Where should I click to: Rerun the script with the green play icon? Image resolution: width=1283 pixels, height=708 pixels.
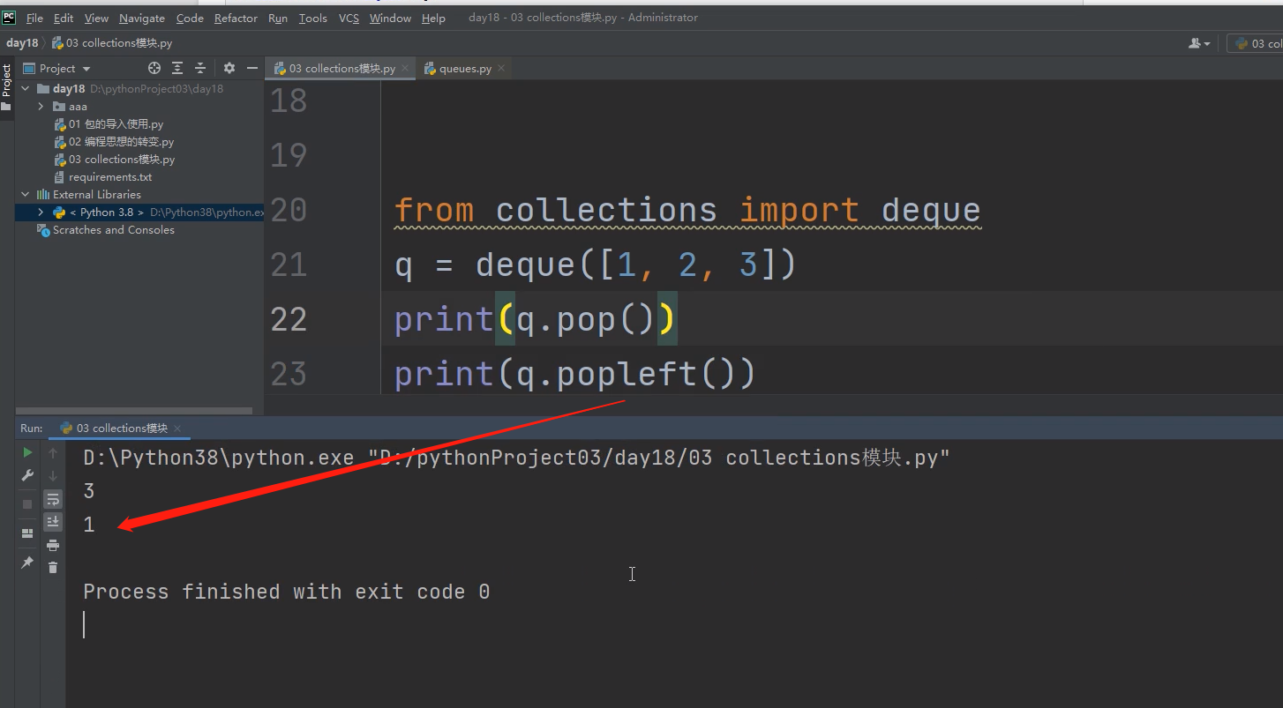pos(27,452)
